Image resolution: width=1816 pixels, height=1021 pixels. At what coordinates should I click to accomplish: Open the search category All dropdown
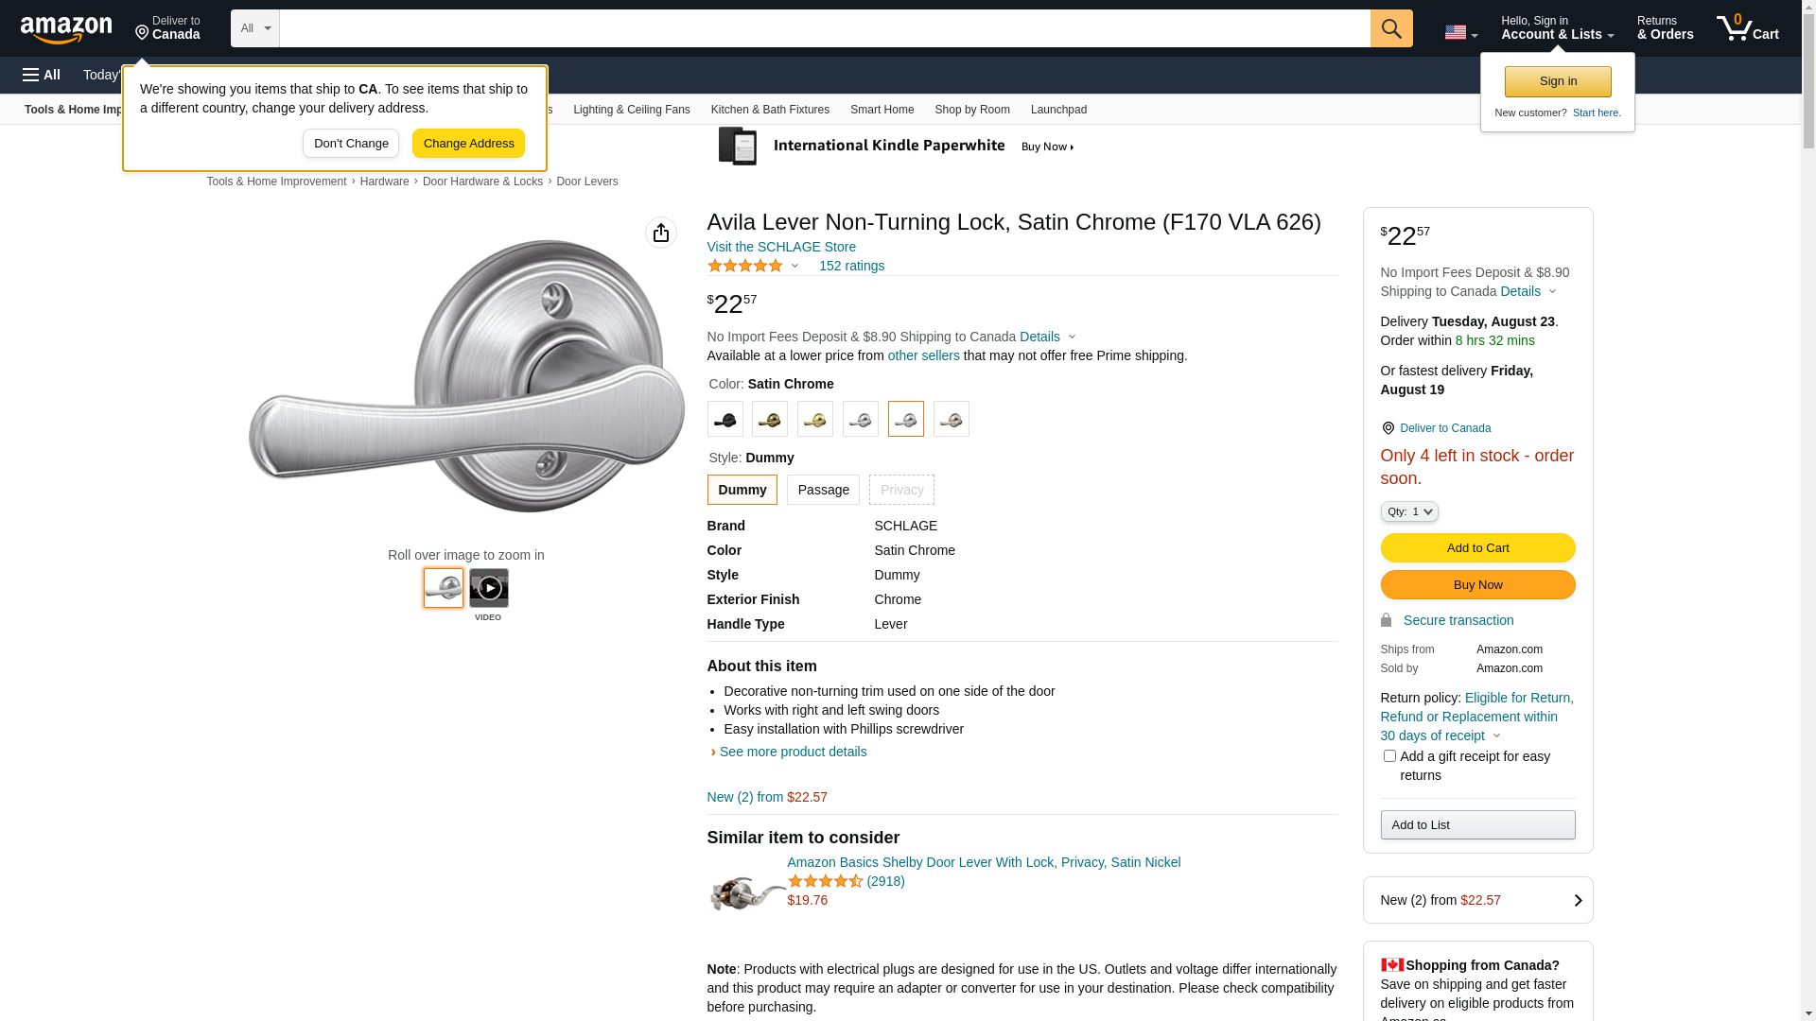coord(255,28)
